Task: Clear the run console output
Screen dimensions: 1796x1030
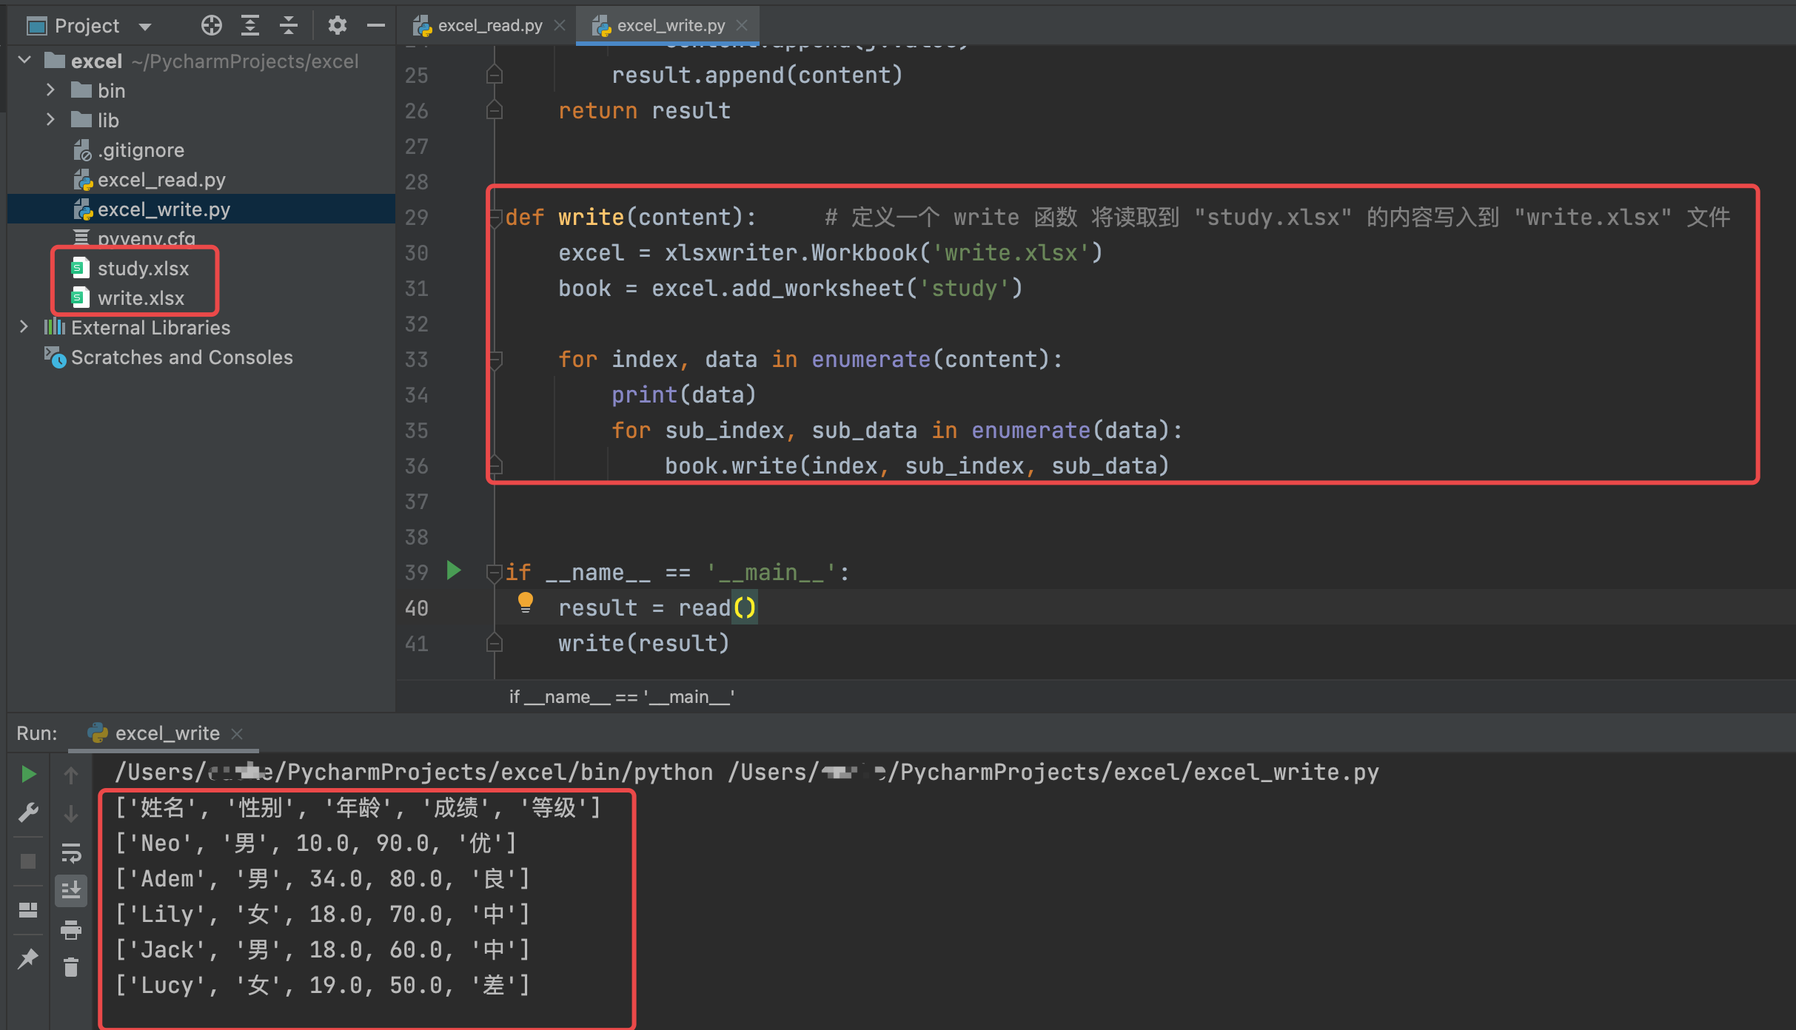Action: click(71, 967)
